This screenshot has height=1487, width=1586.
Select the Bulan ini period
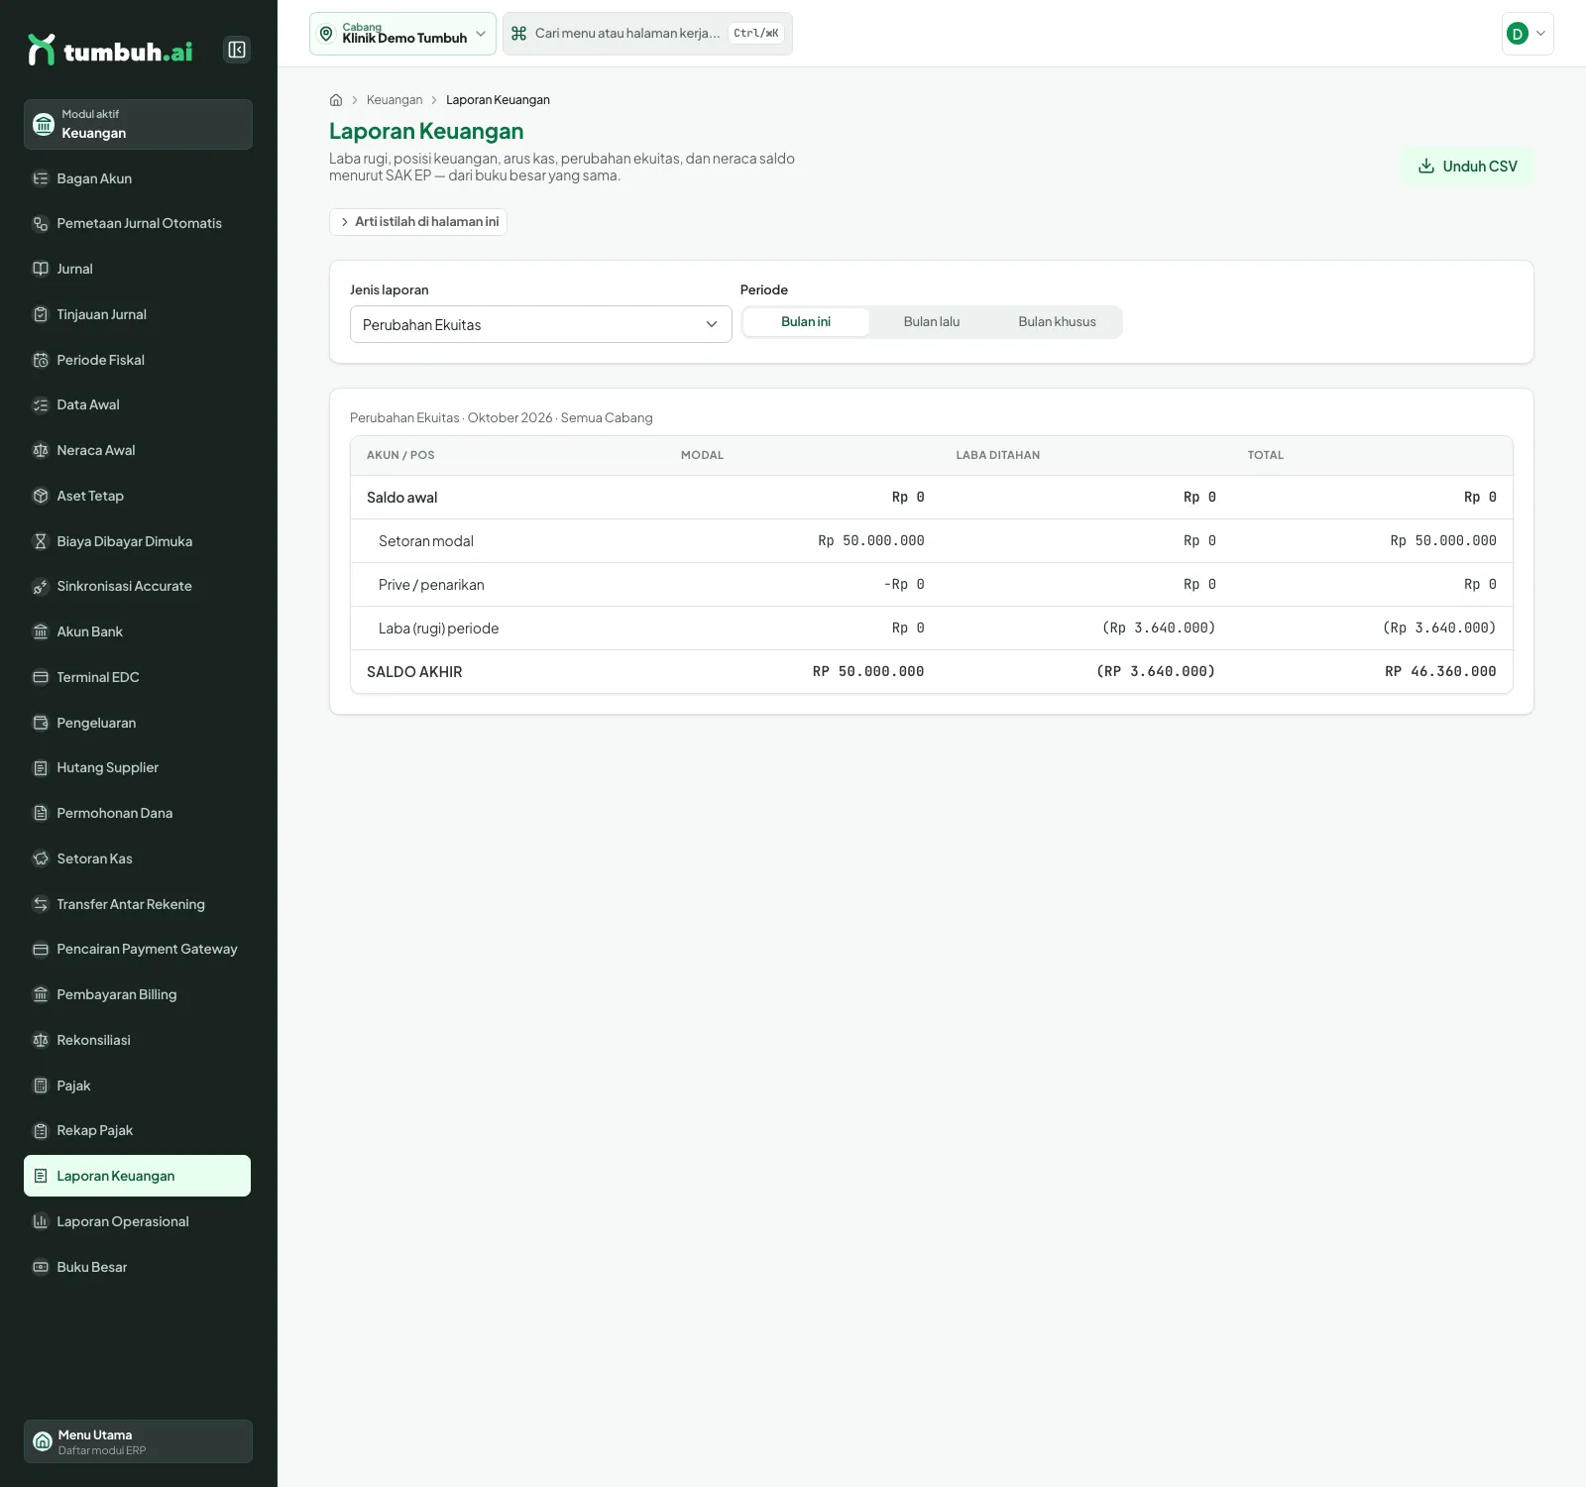(x=806, y=322)
